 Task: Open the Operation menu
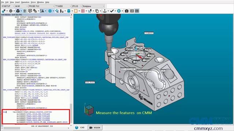click(25, 2)
